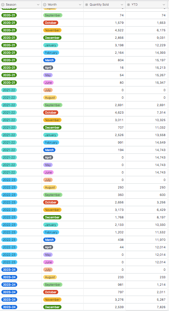The width and height of the screenshot is (169, 311).
Task: Select the YTD cell showing 15,347
Action: click(146, 83)
